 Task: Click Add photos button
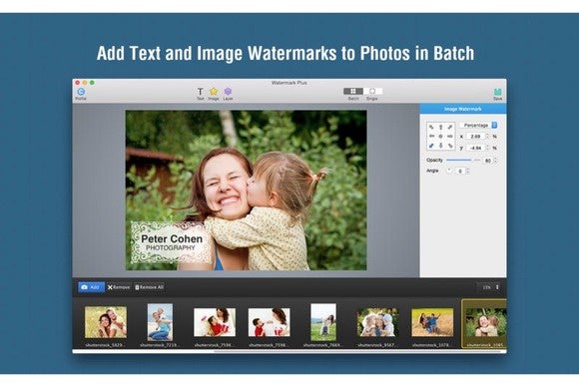click(91, 287)
